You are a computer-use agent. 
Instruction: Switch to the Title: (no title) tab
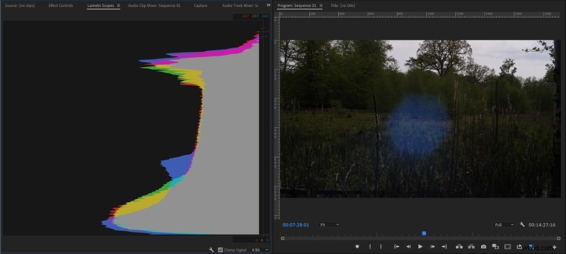click(343, 6)
